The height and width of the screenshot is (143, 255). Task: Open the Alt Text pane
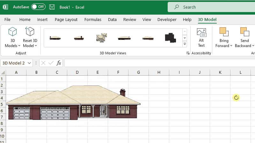coord(201,37)
